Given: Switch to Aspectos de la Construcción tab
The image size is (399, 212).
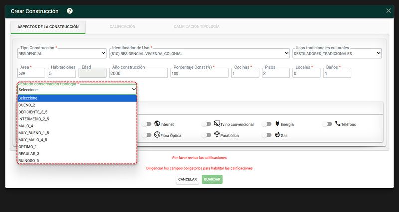Looking at the screenshot, I should pos(48,27).
